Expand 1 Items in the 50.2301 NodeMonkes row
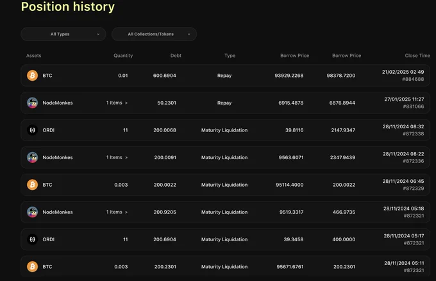This screenshot has width=436, height=281. pos(117,103)
